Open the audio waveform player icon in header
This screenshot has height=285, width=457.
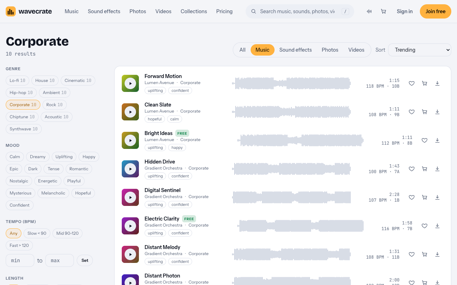[x=369, y=11]
